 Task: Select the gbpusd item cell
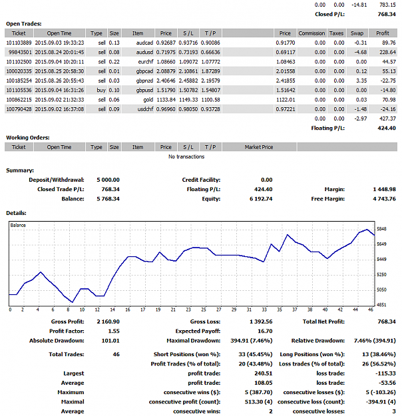pos(144,91)
